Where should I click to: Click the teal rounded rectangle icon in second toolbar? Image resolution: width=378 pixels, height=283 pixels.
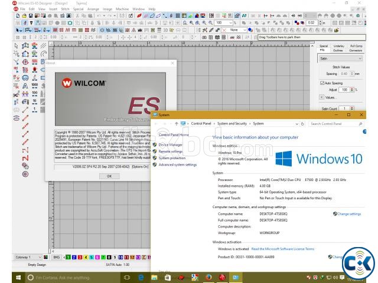point(70,23)
